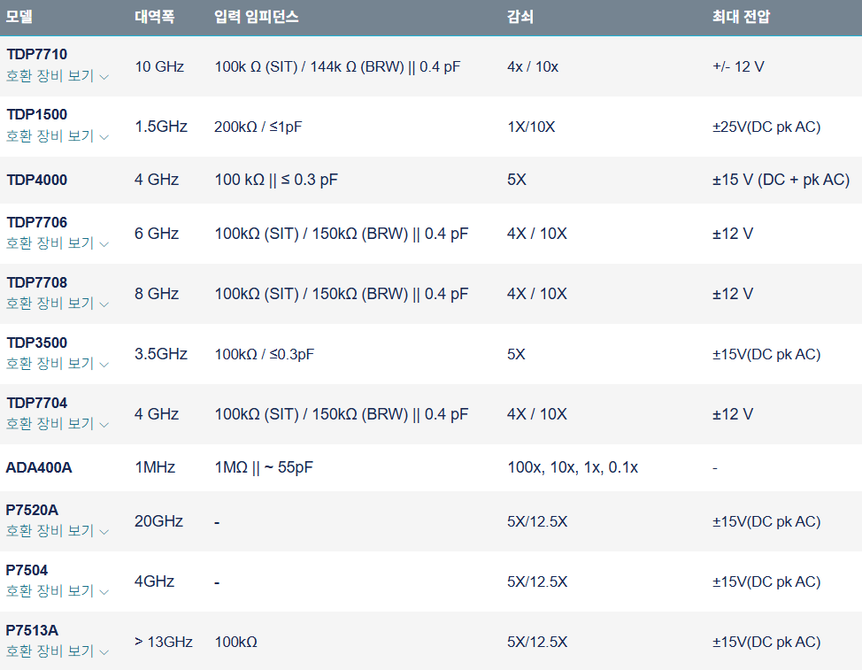This screenshot has height=670, width=862.
Task: Select the 100 kΩ || ≤ 0.3 pF cell
Action: [x=276, y=180]
